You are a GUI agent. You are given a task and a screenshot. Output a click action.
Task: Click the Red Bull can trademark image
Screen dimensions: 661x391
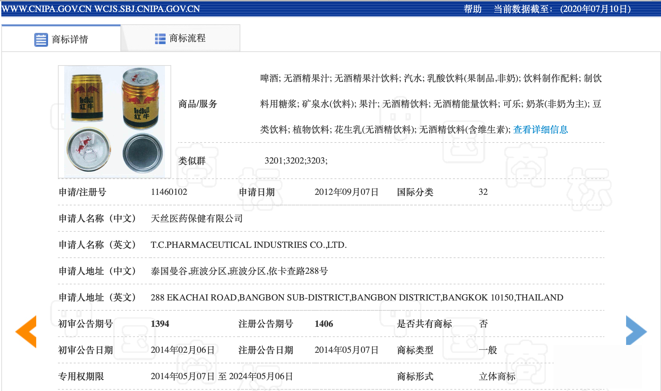coord(115,122)
